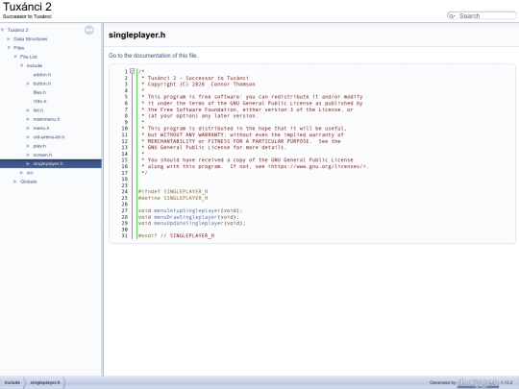Open addon.h in the tree

pyautogui.click(x=42, y=75)
